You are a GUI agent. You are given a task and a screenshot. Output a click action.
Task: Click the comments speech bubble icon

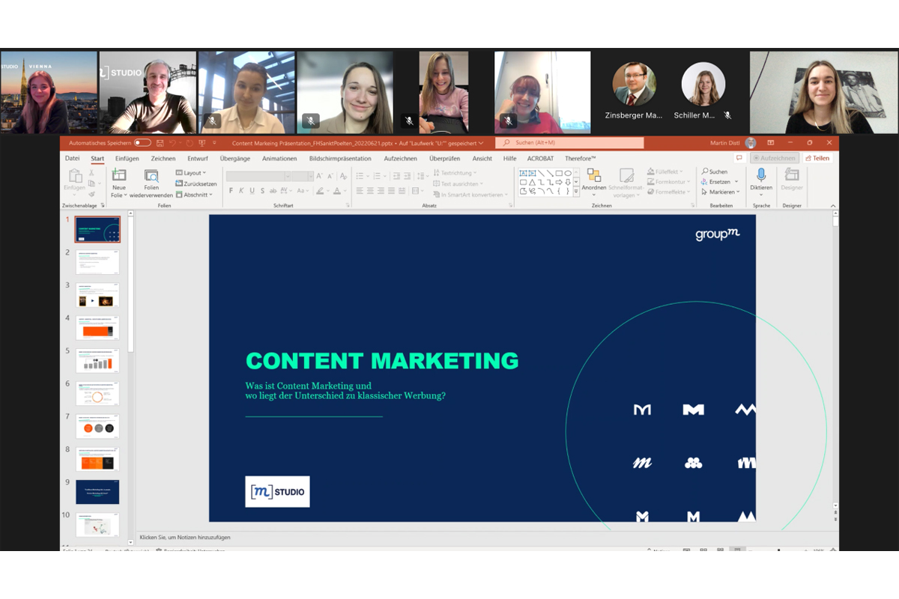[x=739, y=159]
